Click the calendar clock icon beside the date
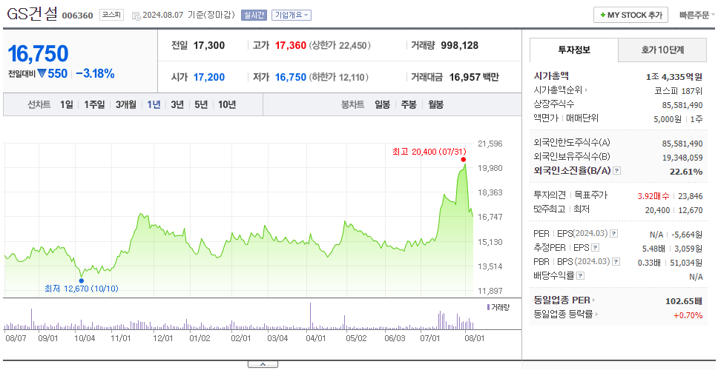The height and width of the screenshot is (370, 718). [136, 16]
